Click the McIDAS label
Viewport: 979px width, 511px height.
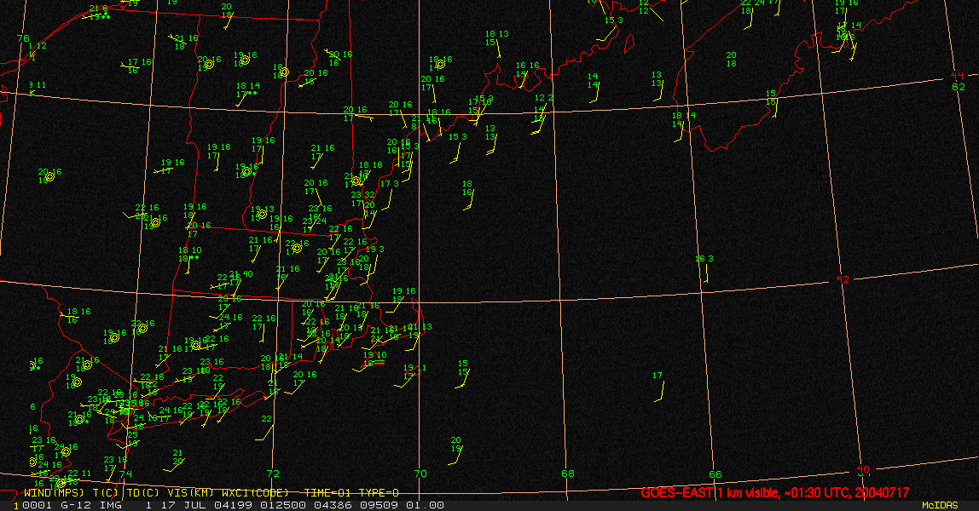point(940,505)
